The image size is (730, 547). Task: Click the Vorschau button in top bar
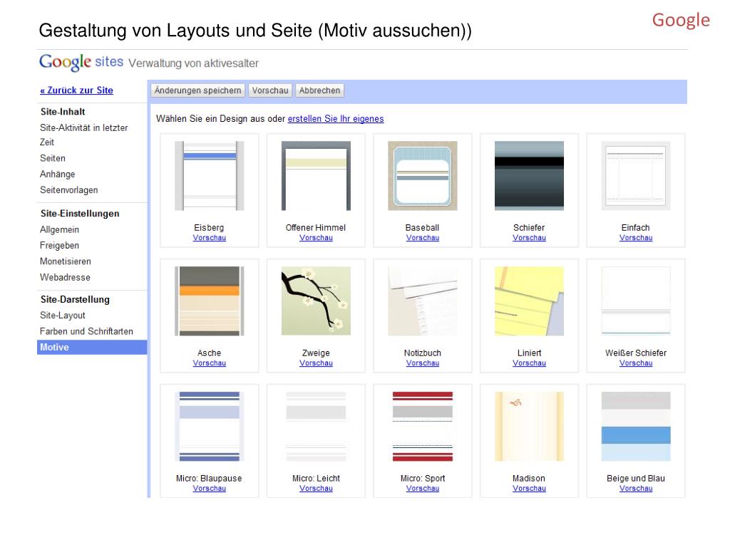click(270, 90)
